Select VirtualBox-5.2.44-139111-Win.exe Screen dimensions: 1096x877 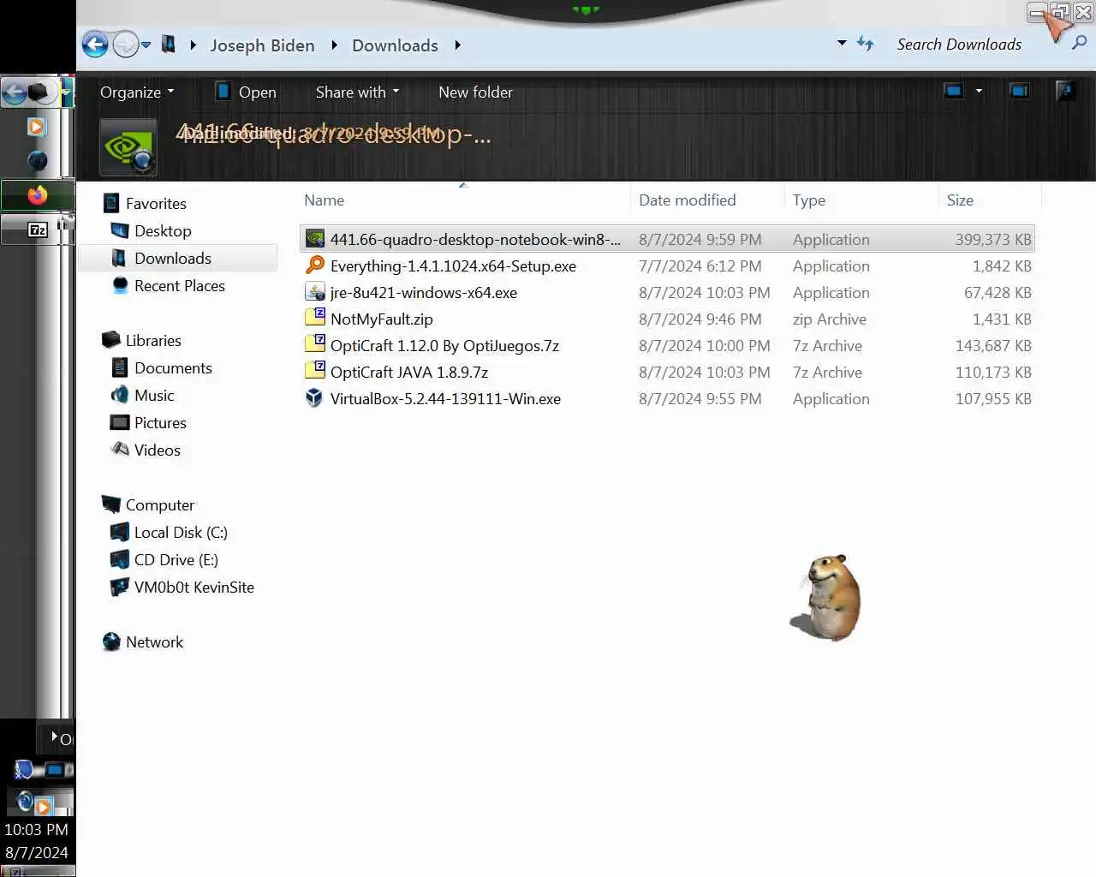668,398
